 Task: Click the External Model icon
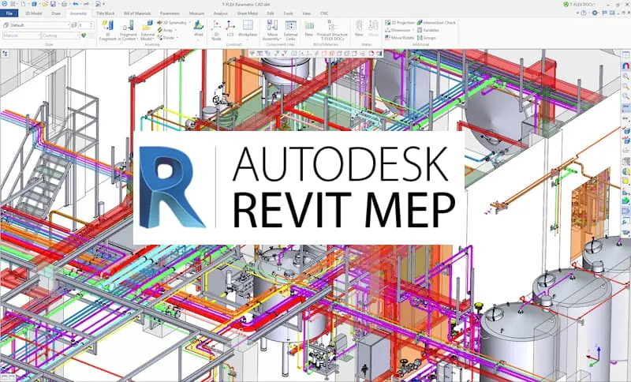[147, 26]
